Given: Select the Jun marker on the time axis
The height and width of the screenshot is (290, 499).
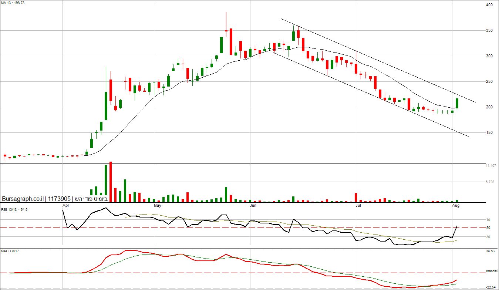Looking at the screenshot, I should (253, 205).
